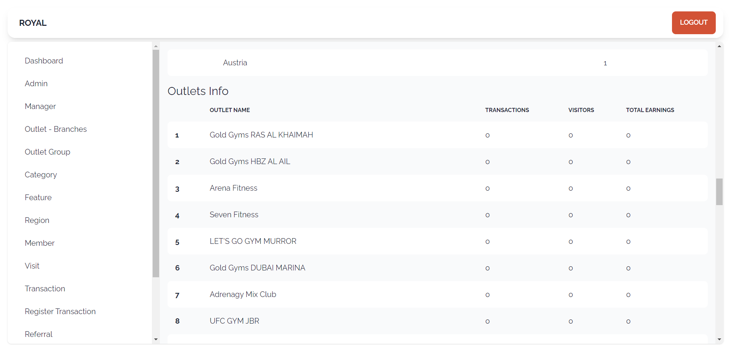Screen dimensions: 731x354
Task: Click the Austria country row
Action: pos(437,63)
